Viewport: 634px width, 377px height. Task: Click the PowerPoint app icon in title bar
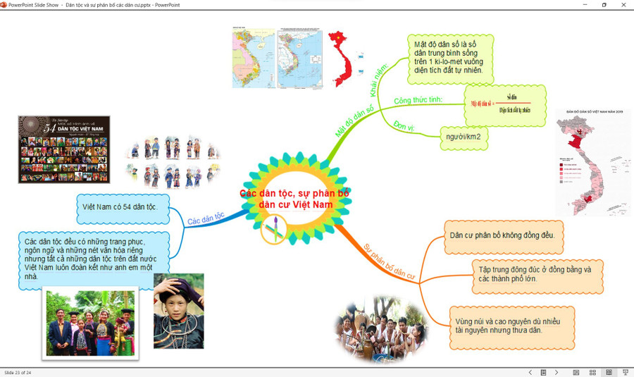click(4, 4)
